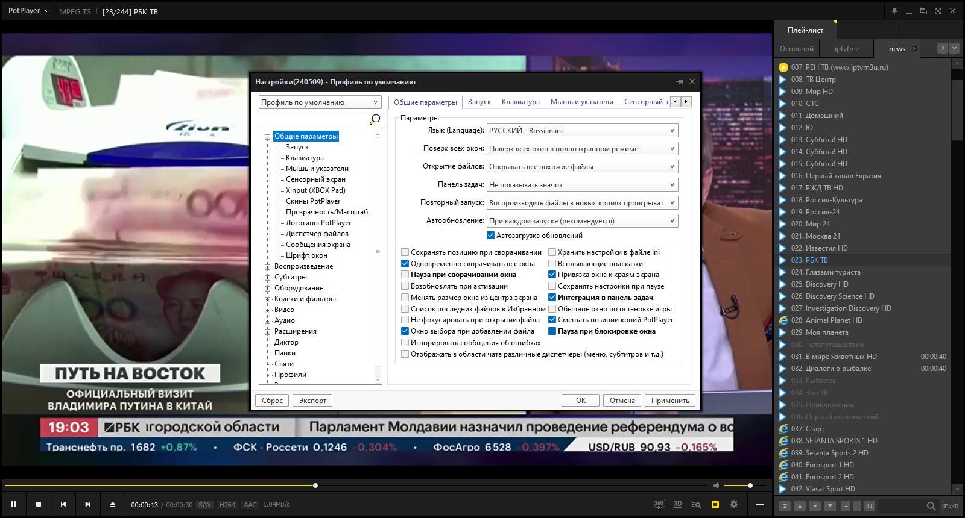Screen dimensions: 965x518
Task: Expand the Воспроизведение tree node
Action: (x=268, y=267)
